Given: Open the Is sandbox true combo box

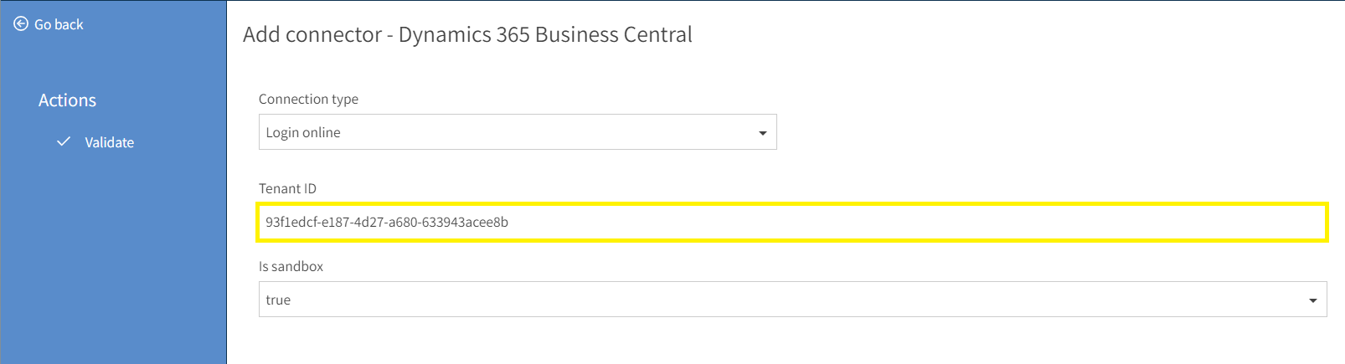Looking at the screenshot, I should tap(792, 300).
